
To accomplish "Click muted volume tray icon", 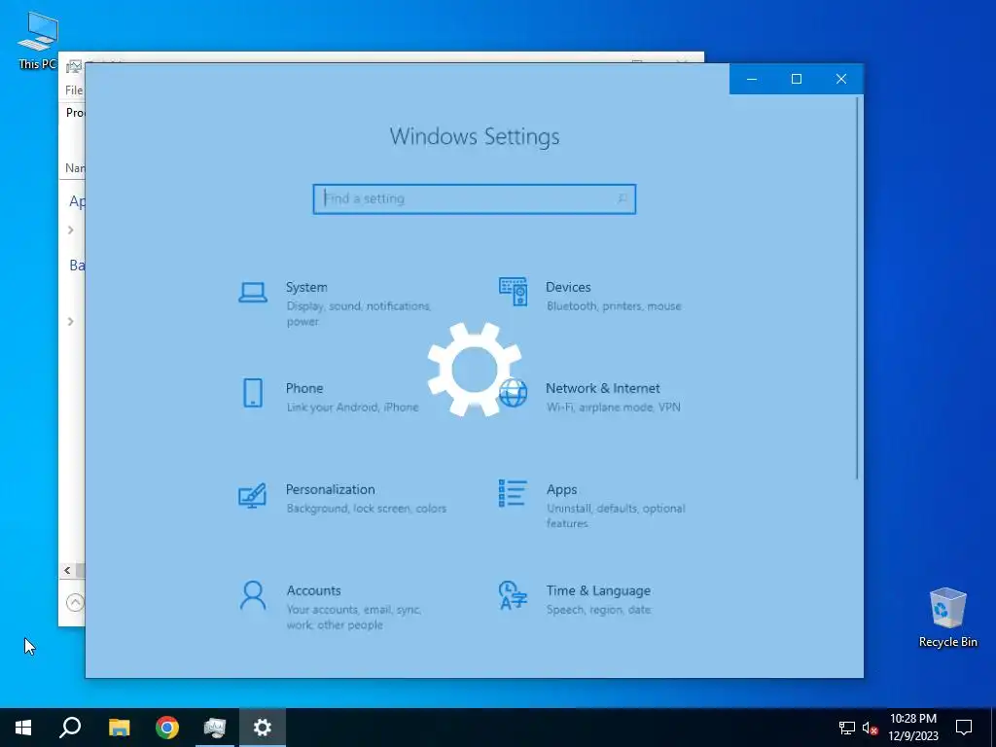I will tap(871, 728).
